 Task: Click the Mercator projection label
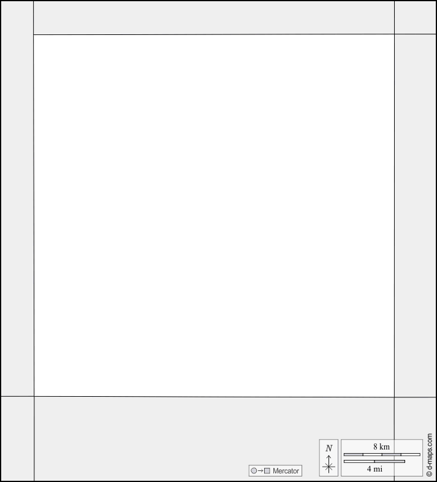point(286,470)
